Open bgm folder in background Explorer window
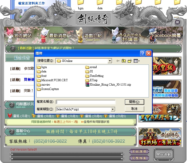The height and width of the screenshot is (163, 187). click(x=81, y=5)
